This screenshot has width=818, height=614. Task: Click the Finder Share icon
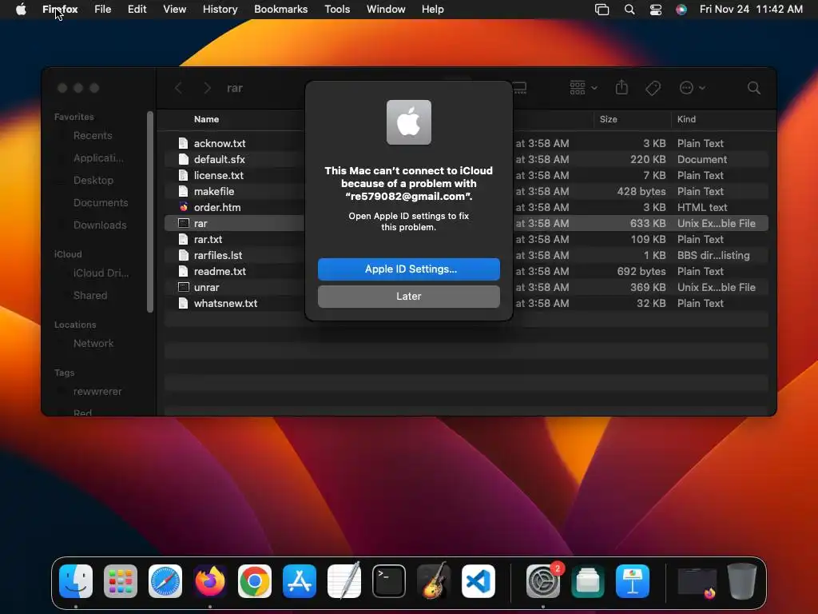tap(621, 87)
